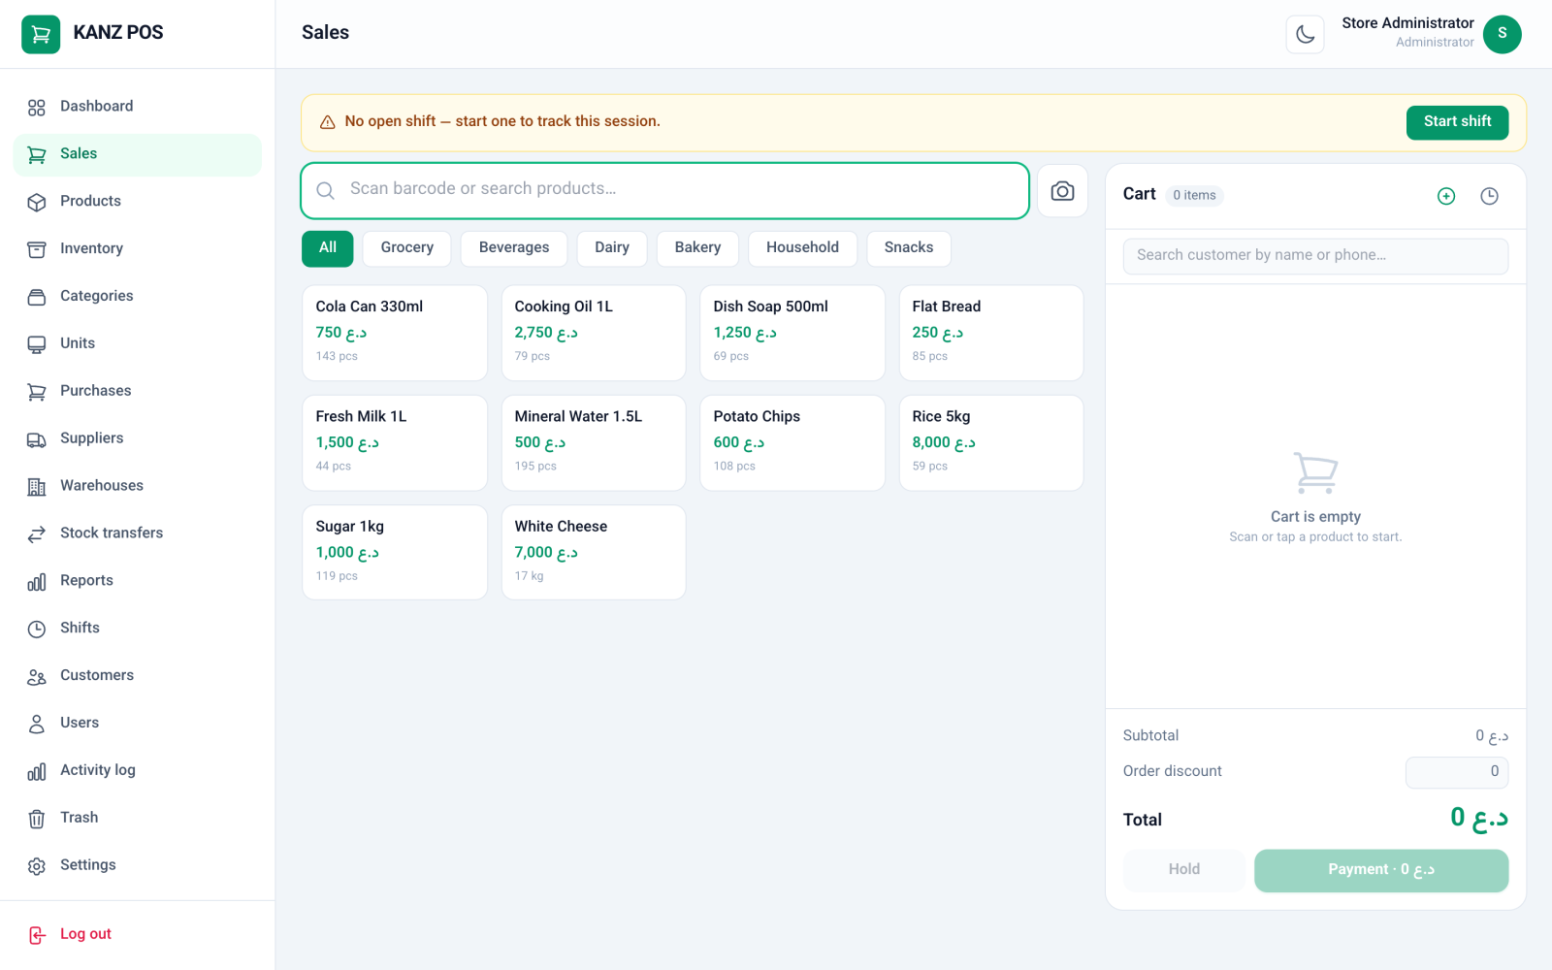Click the Store Administrator name
Image resolution: width=1552 pixels, height=970 pixels.
point(1407,23)
